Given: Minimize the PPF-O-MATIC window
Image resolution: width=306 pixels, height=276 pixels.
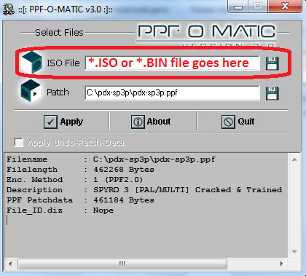Looking at the screenshot, I should [x=238, y=7].
